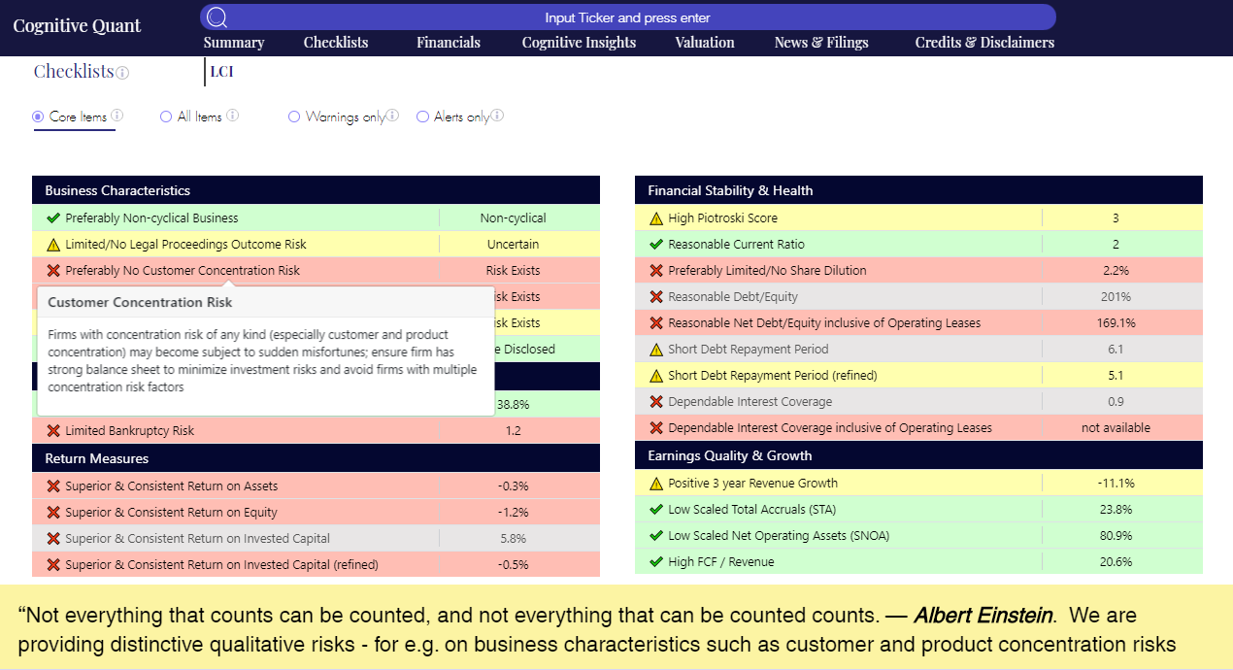Screen dimensions: 1233x670
Task: Click X icon for Net Debt/Equity Operating Leases
Action: [656, 323]
